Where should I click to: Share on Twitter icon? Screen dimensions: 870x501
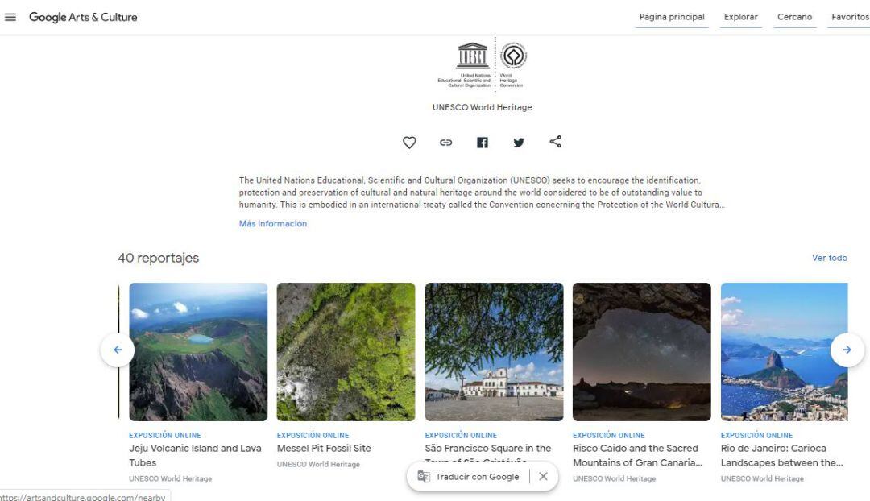coord(519,143)
